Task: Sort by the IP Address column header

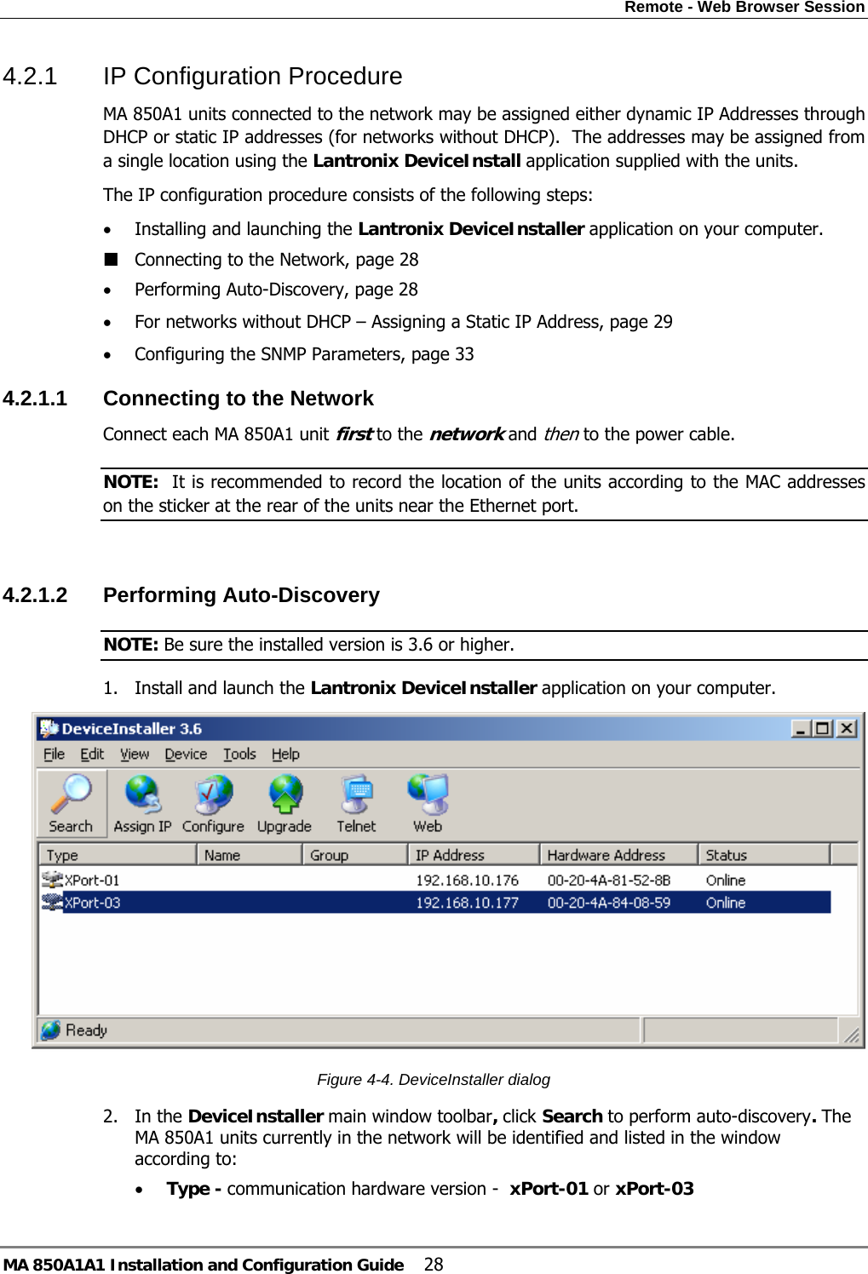Action: point(474,854)
